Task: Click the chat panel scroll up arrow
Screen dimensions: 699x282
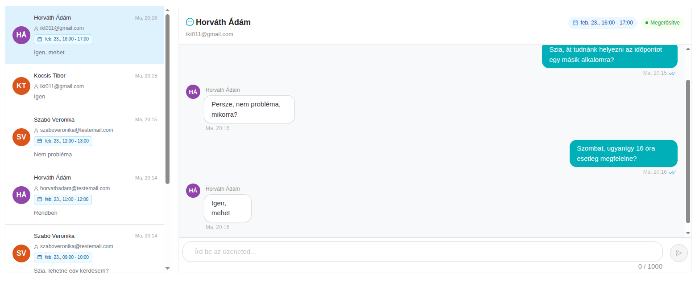Action: (688, 49)
